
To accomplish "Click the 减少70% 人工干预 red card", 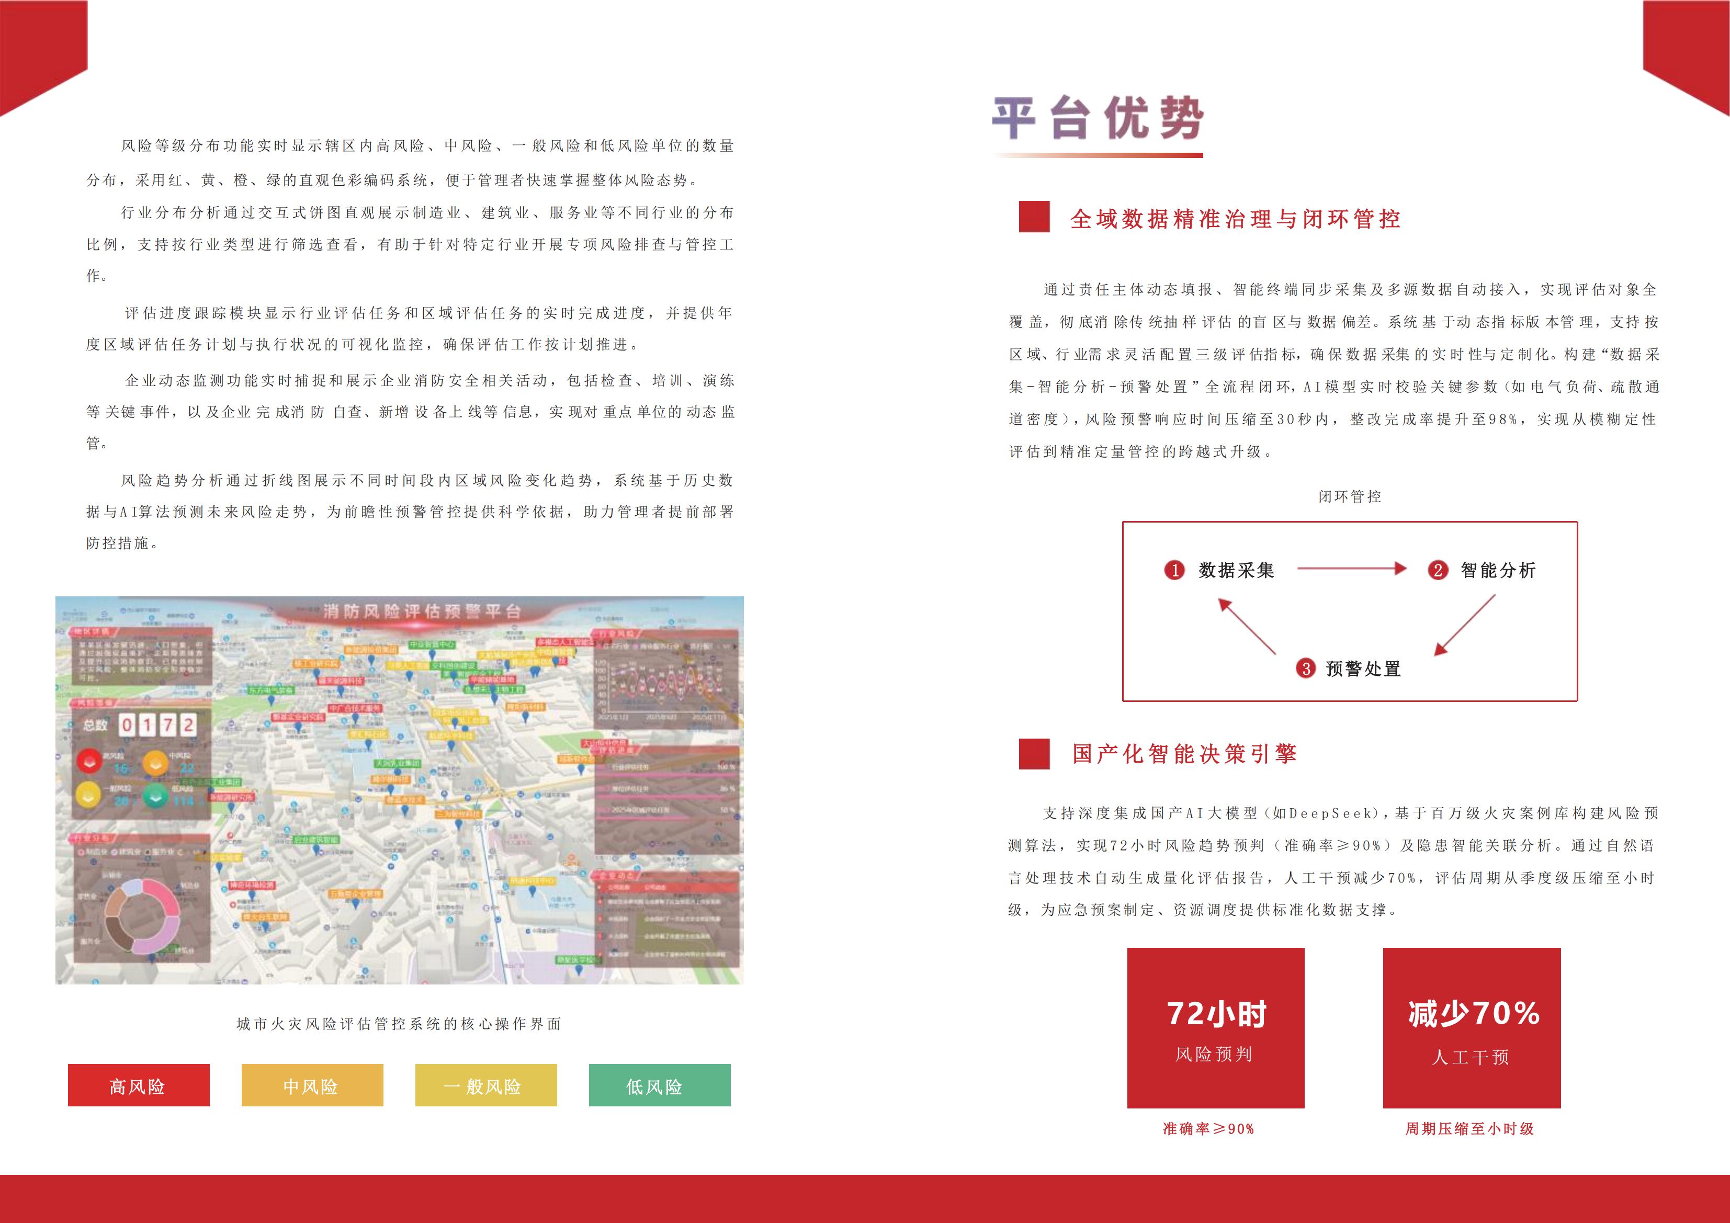I will click(x=1472, y=1028).
